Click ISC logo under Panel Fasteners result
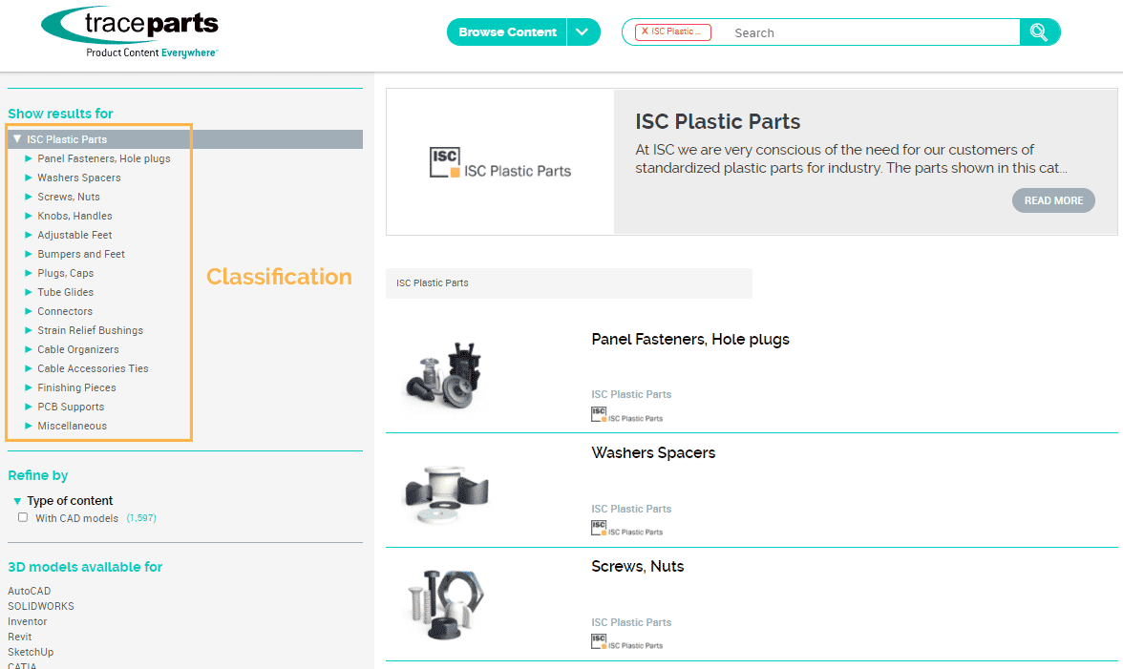This screenshot has height=669, width=1123. click(599, 414)
